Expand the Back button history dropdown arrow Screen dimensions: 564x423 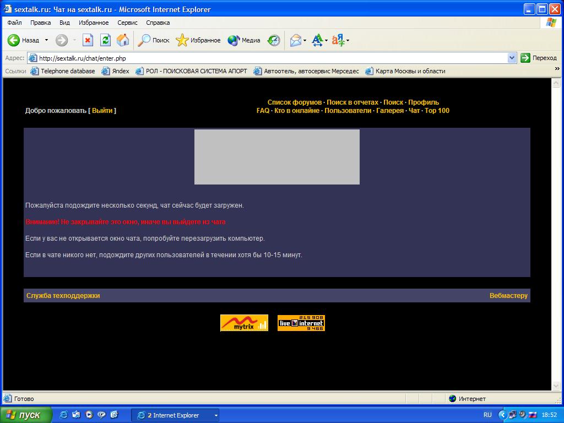pos(46,40)
